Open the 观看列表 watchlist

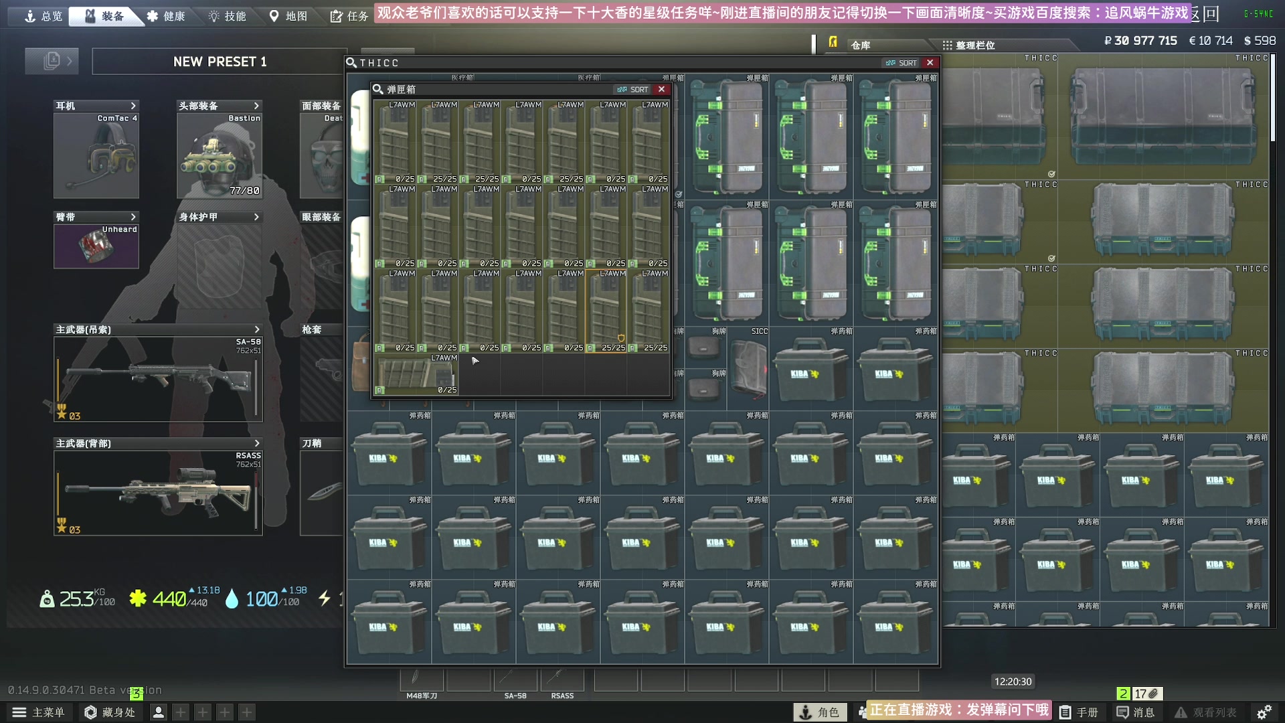1206,712
